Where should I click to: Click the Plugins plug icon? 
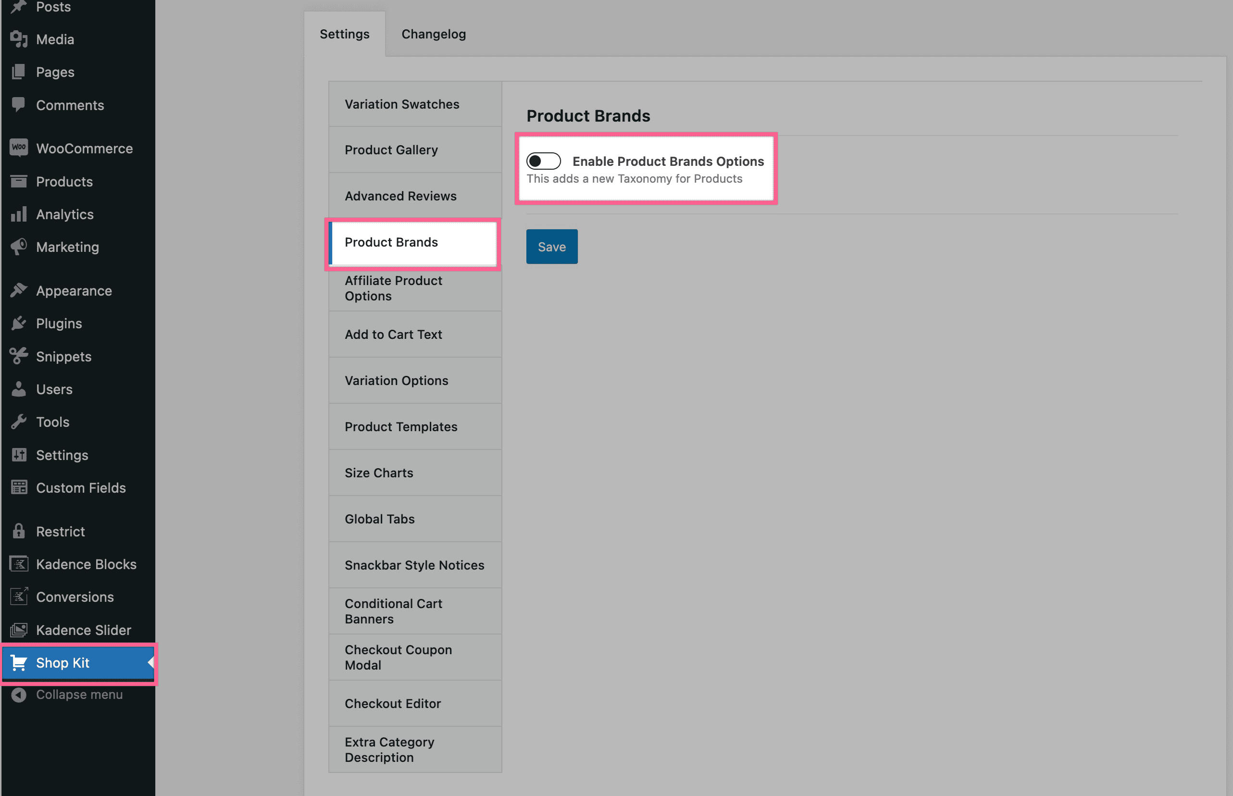[19, 323]
